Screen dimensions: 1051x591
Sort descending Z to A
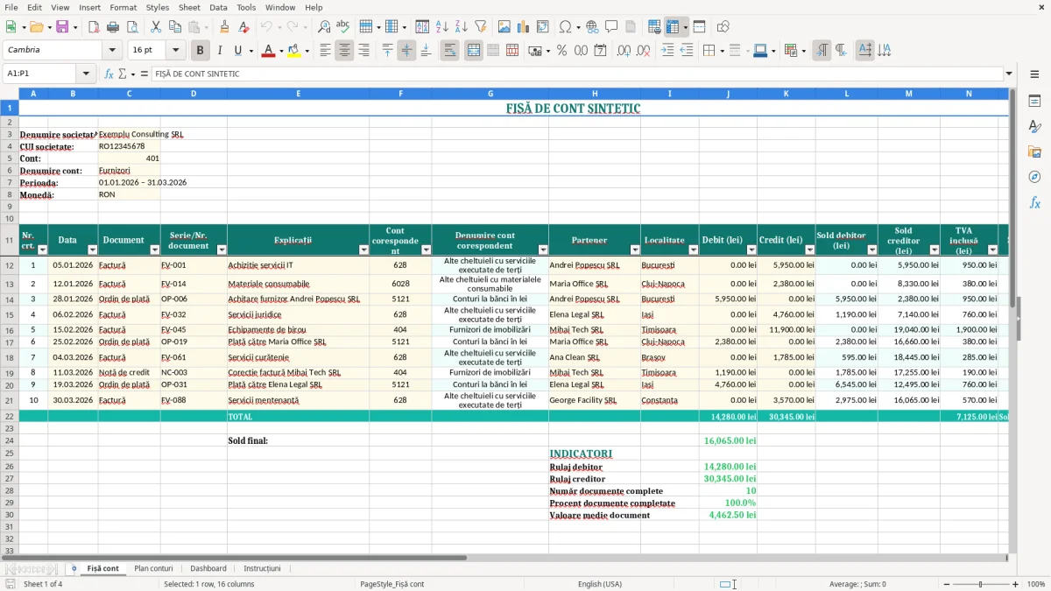pos(461,27)
